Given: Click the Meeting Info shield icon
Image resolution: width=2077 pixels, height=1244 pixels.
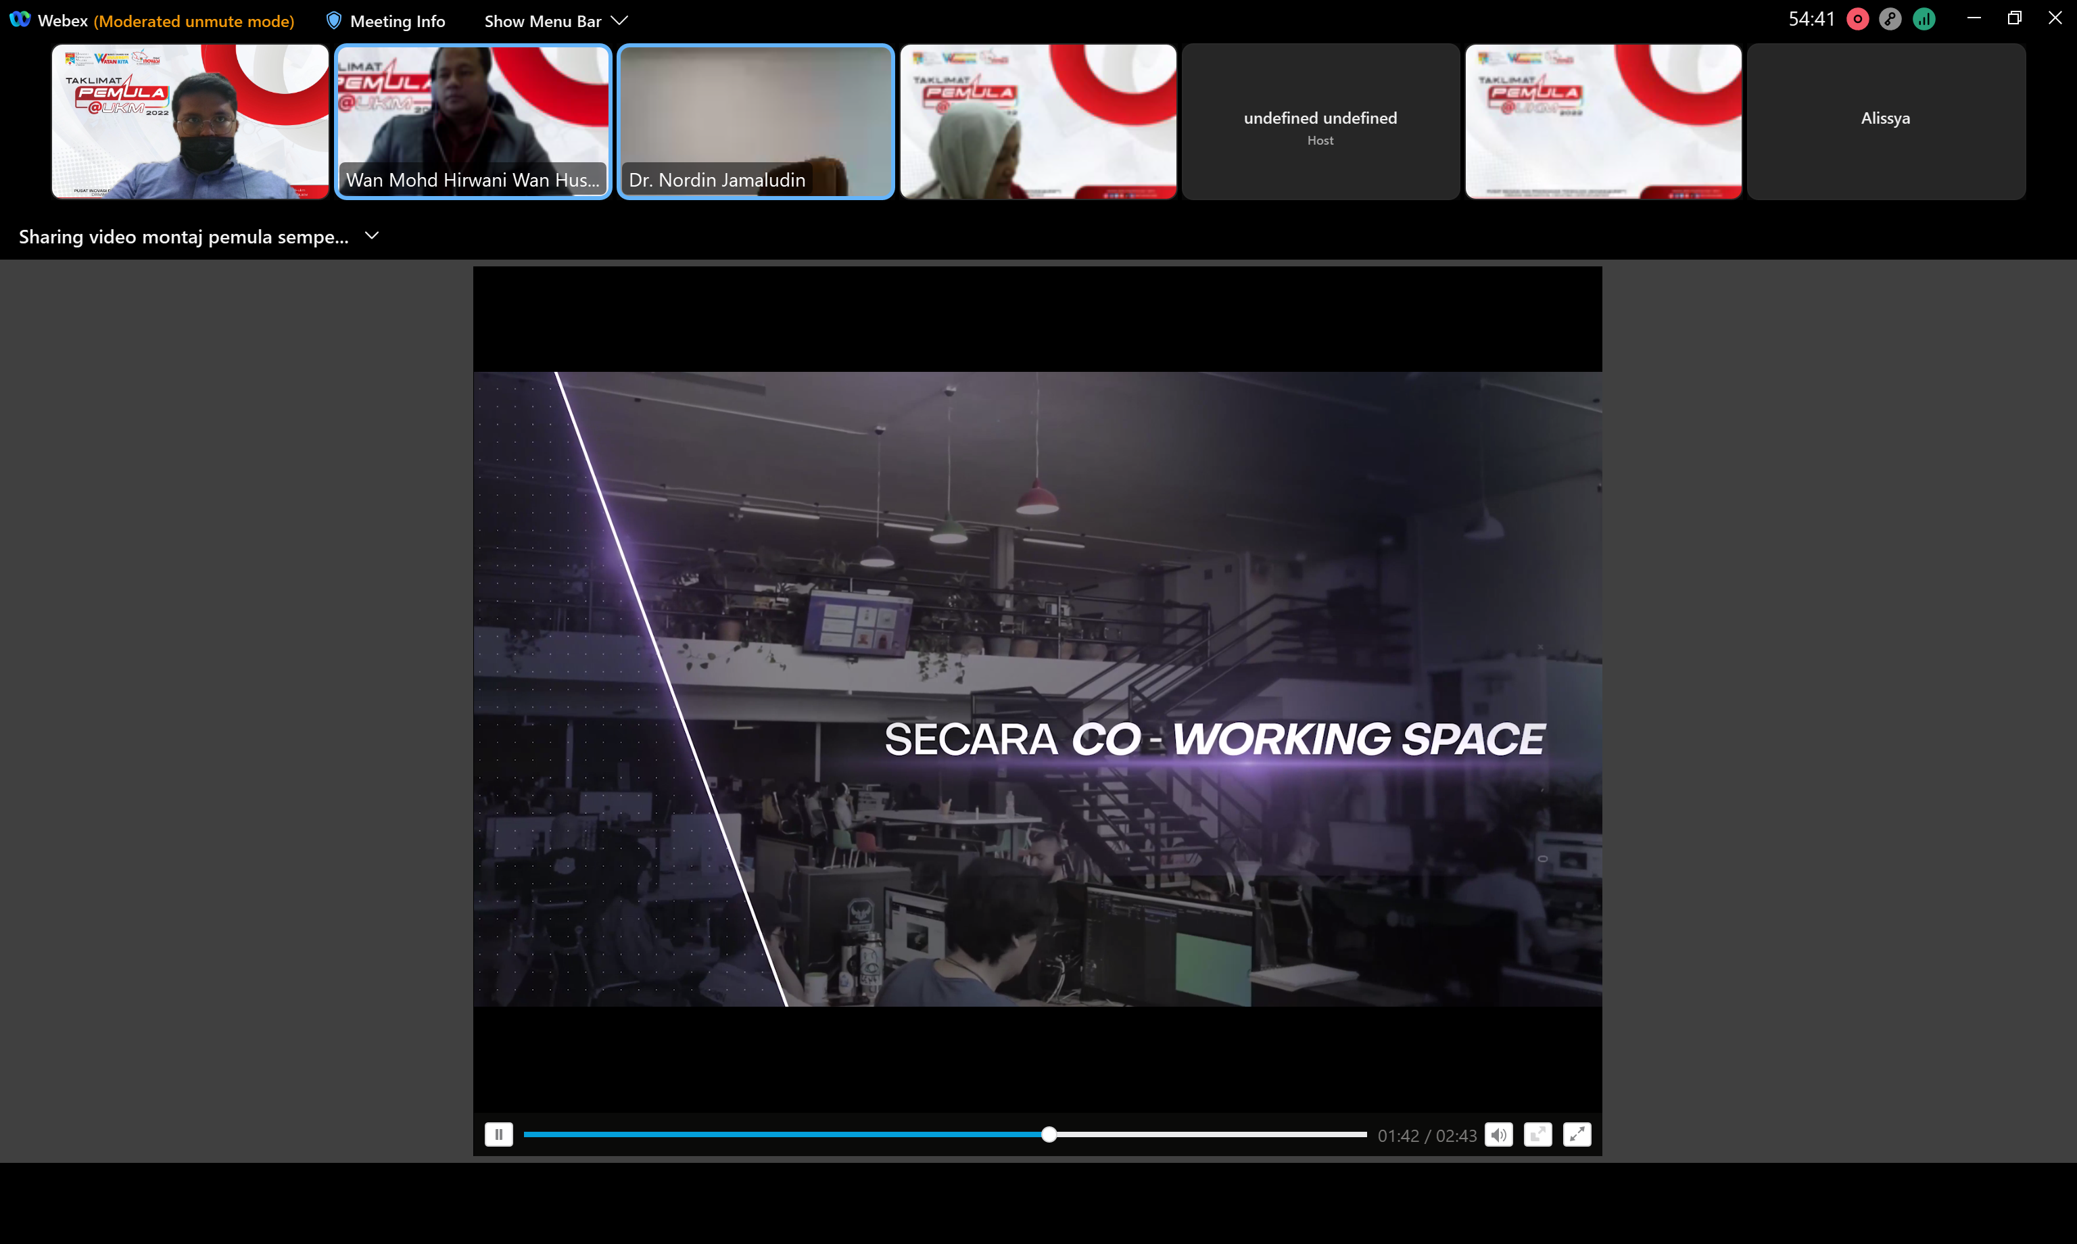Looking at the screenshot, I should click(x=333, y=21).
